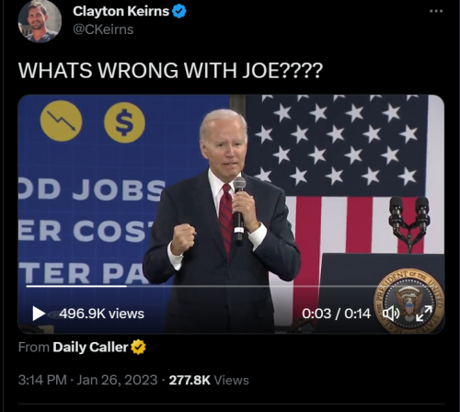Click the played portion of the progress bar
Screen dimensions: 460x412
[76, 286]
